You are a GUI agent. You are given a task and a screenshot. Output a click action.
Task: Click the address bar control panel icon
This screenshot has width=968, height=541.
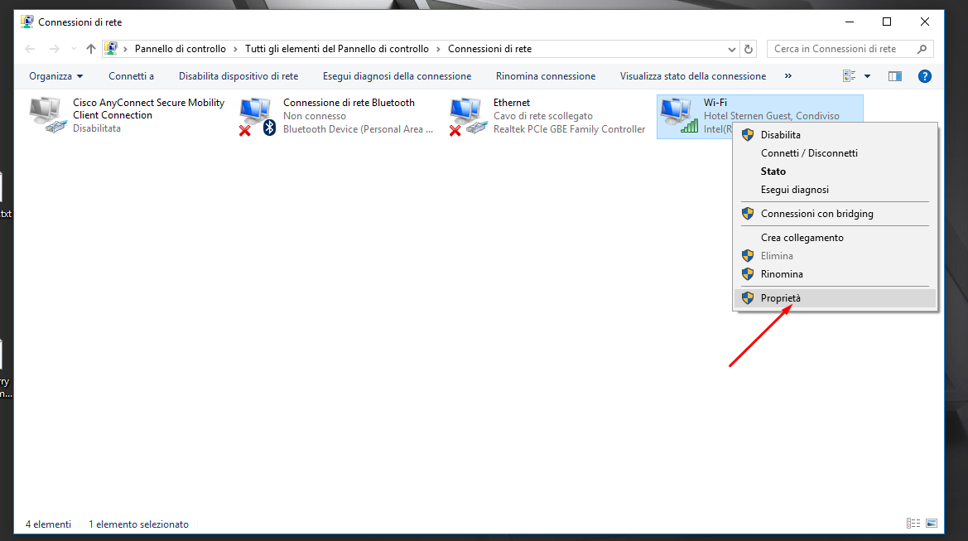click(111, 48)
